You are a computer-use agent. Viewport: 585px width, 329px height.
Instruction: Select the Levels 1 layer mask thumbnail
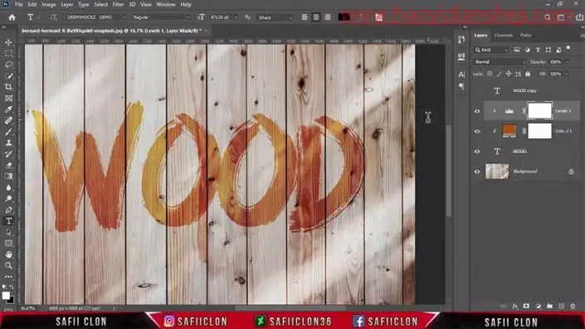click(x=540, y=111)
